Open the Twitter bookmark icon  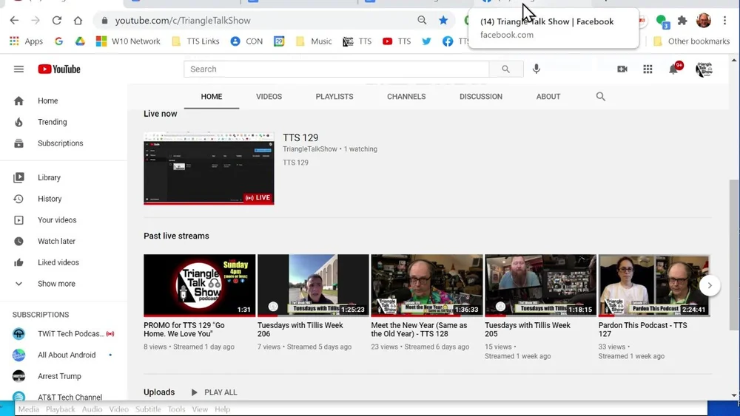427,41
